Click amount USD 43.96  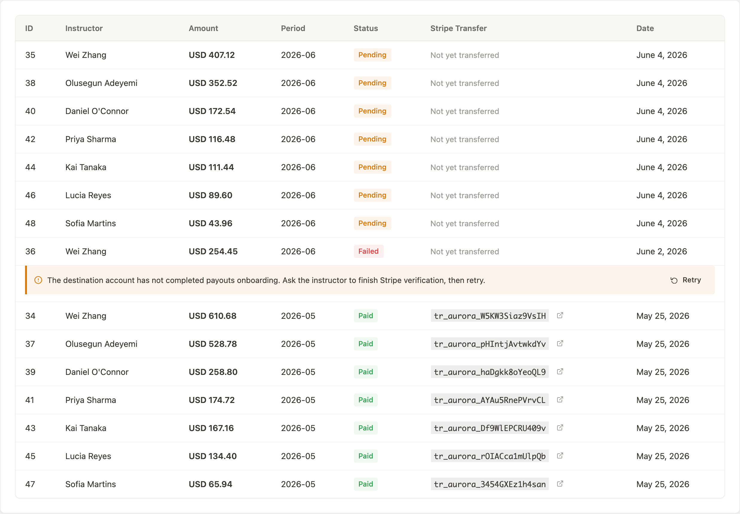point(210,223)
